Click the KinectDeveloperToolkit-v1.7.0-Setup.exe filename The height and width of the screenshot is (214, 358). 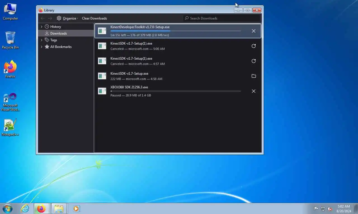[x=140, y=27]
